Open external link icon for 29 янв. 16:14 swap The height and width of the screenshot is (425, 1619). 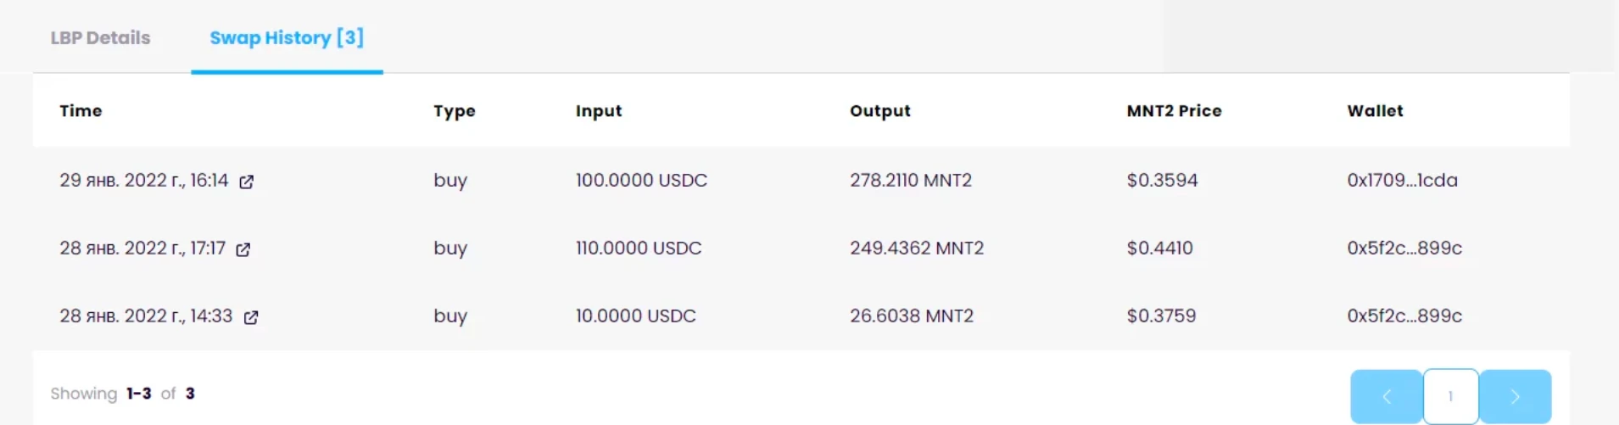click(246, 182)
